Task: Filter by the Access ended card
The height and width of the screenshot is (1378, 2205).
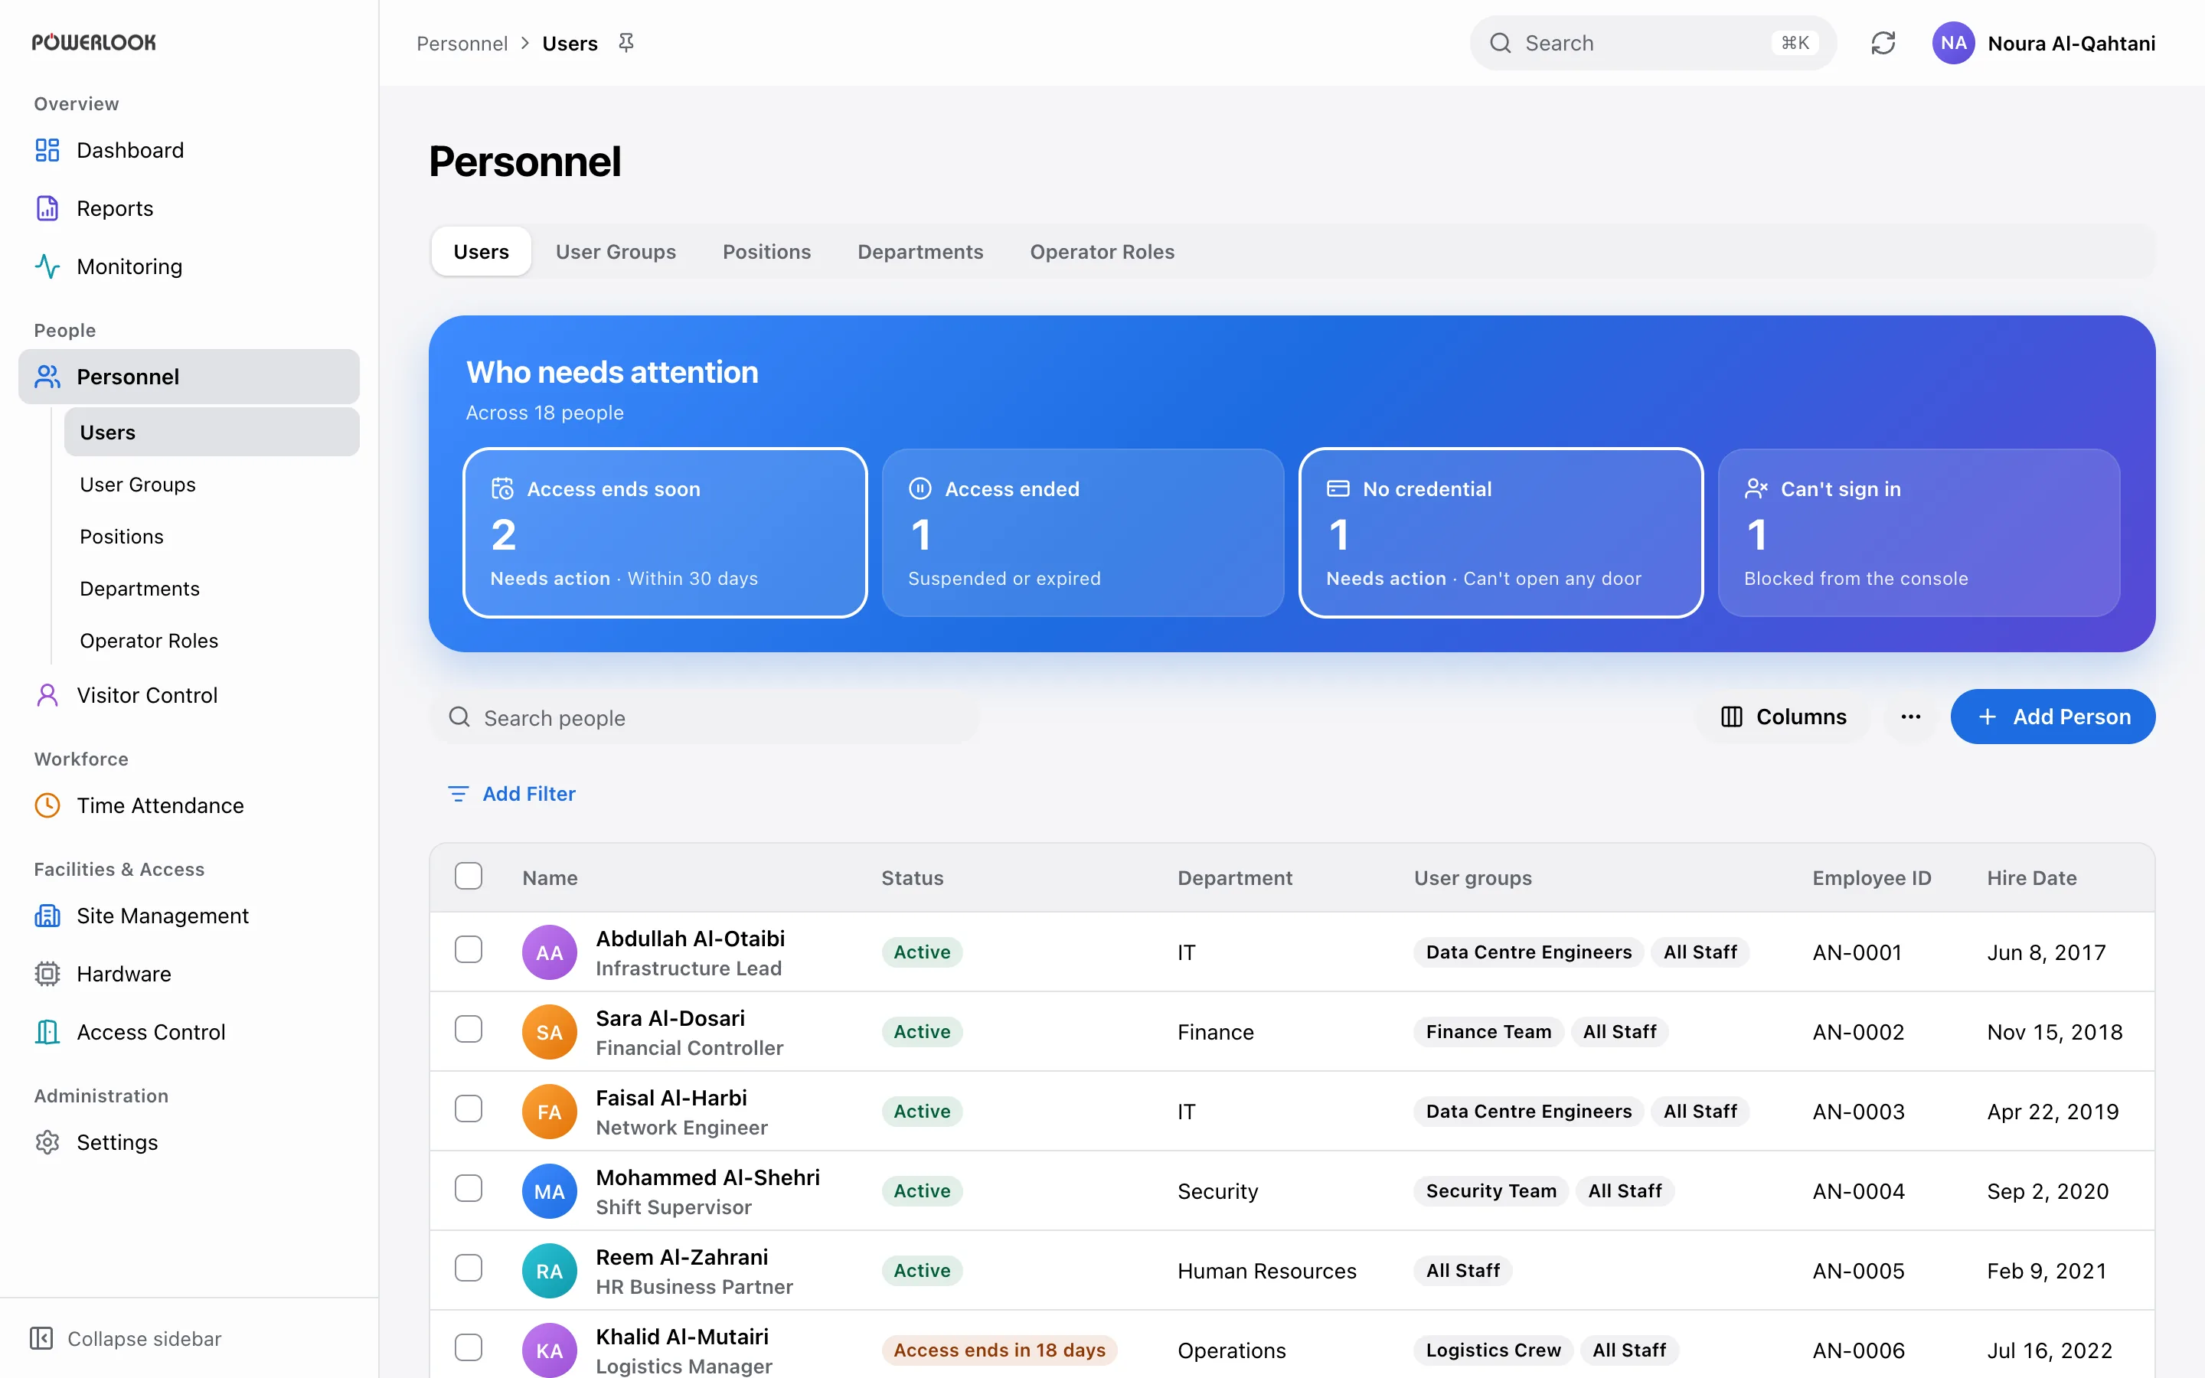Action: point(1083,533)
